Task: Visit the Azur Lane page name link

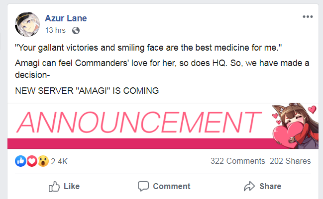Action: [x=66, y=18]
